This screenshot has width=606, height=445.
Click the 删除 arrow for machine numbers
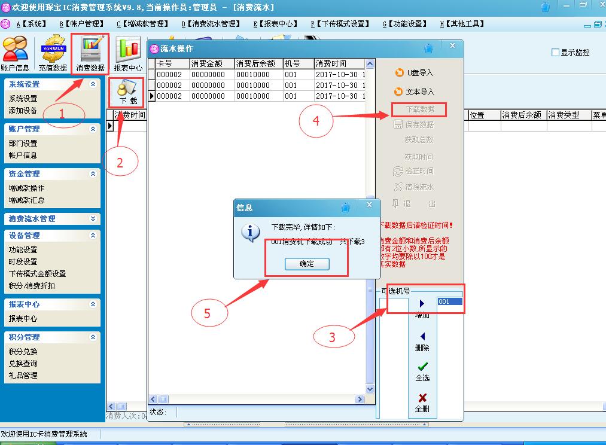click(x=422, y=342)
